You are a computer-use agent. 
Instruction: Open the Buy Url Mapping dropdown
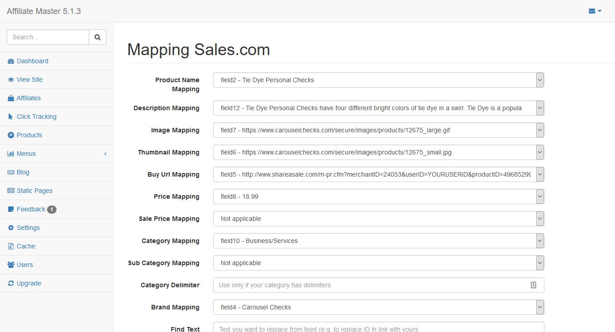pyautogui.click(x=379, y=174)
